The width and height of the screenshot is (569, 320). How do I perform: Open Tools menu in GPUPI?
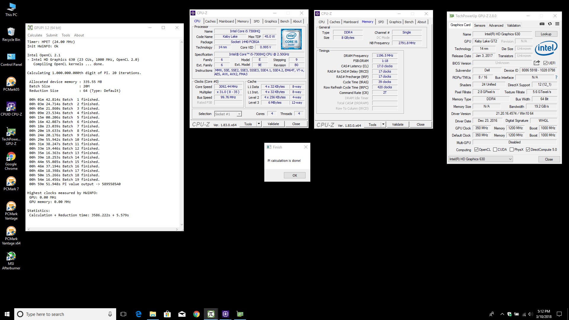pos(66,35)
